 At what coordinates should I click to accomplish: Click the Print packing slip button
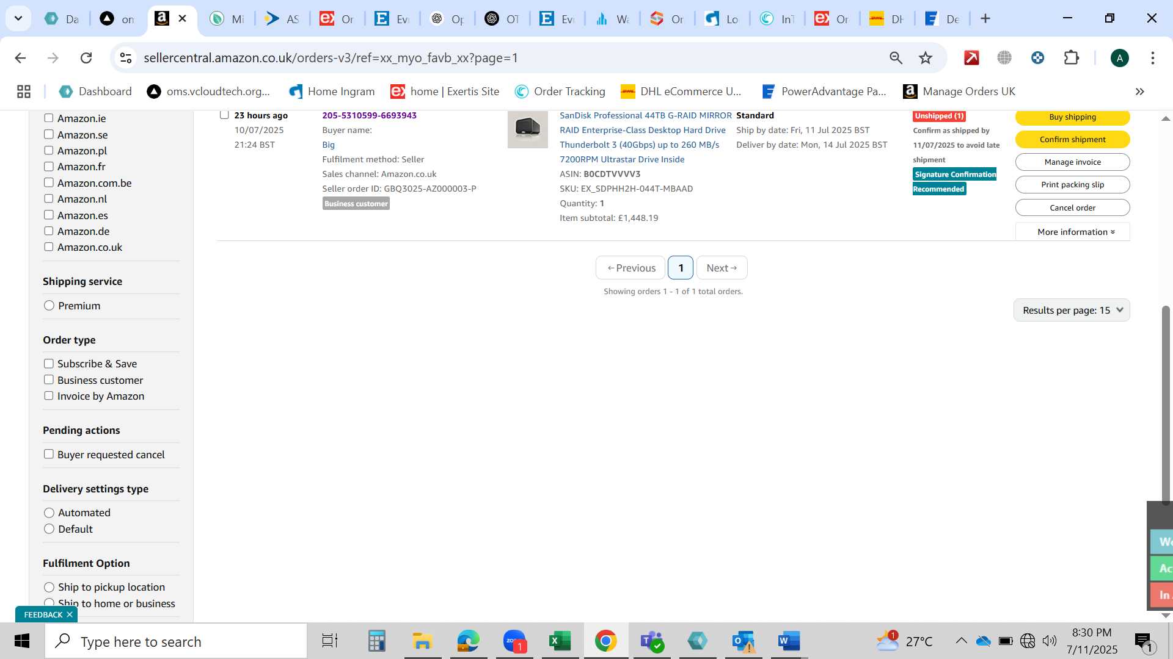[x=1073, y=184]
